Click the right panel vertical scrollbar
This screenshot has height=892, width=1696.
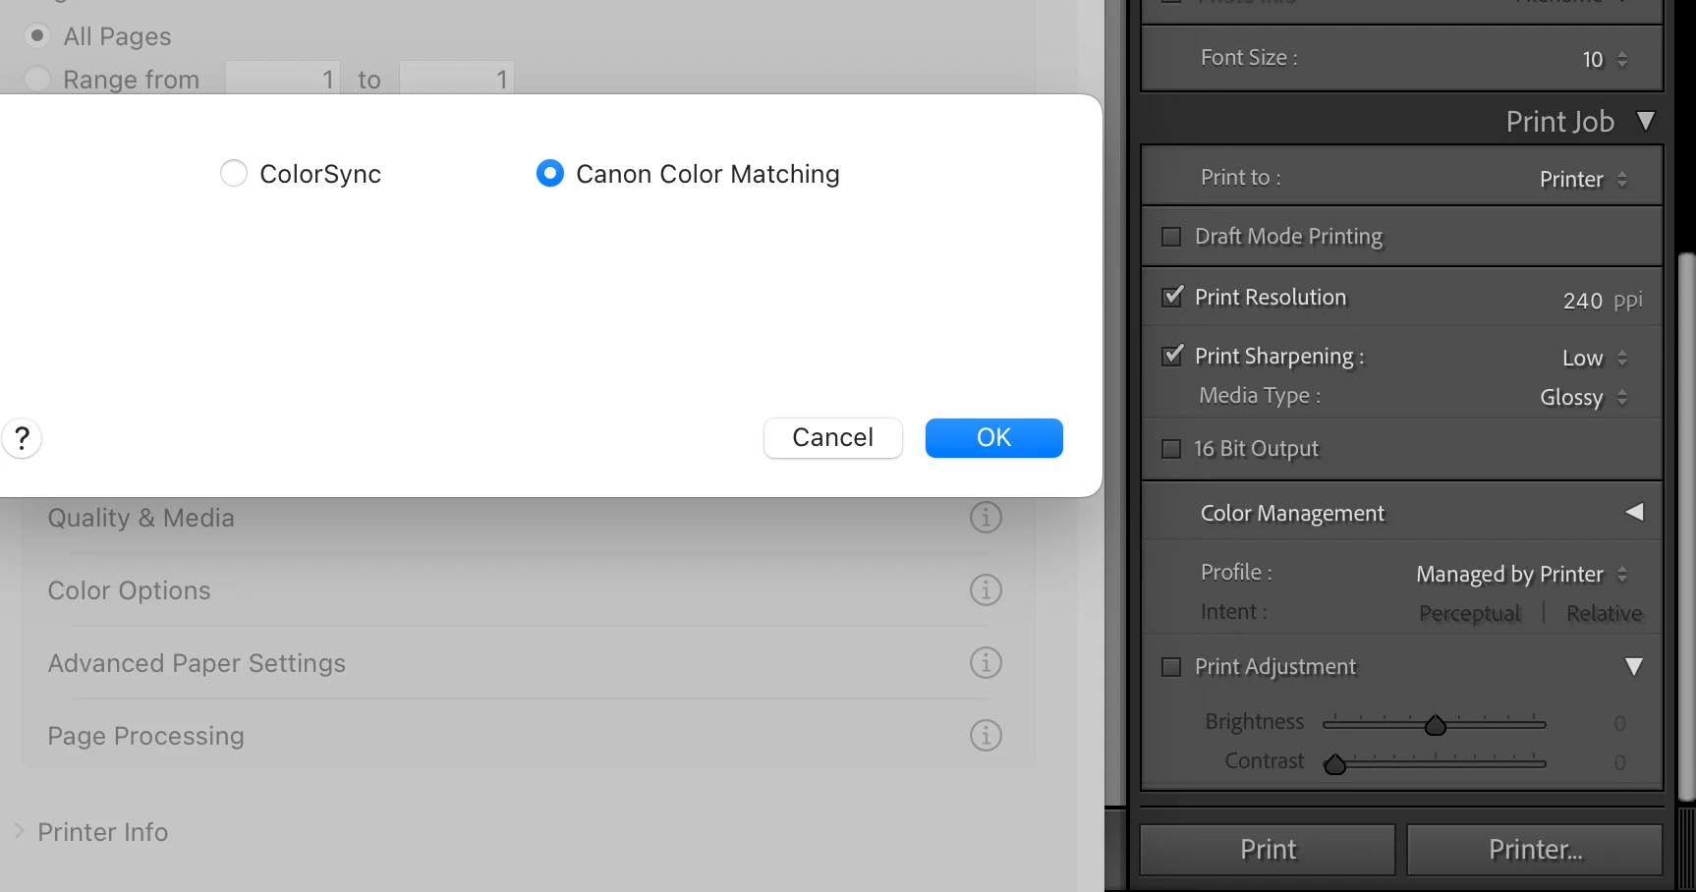point(1686,527)
